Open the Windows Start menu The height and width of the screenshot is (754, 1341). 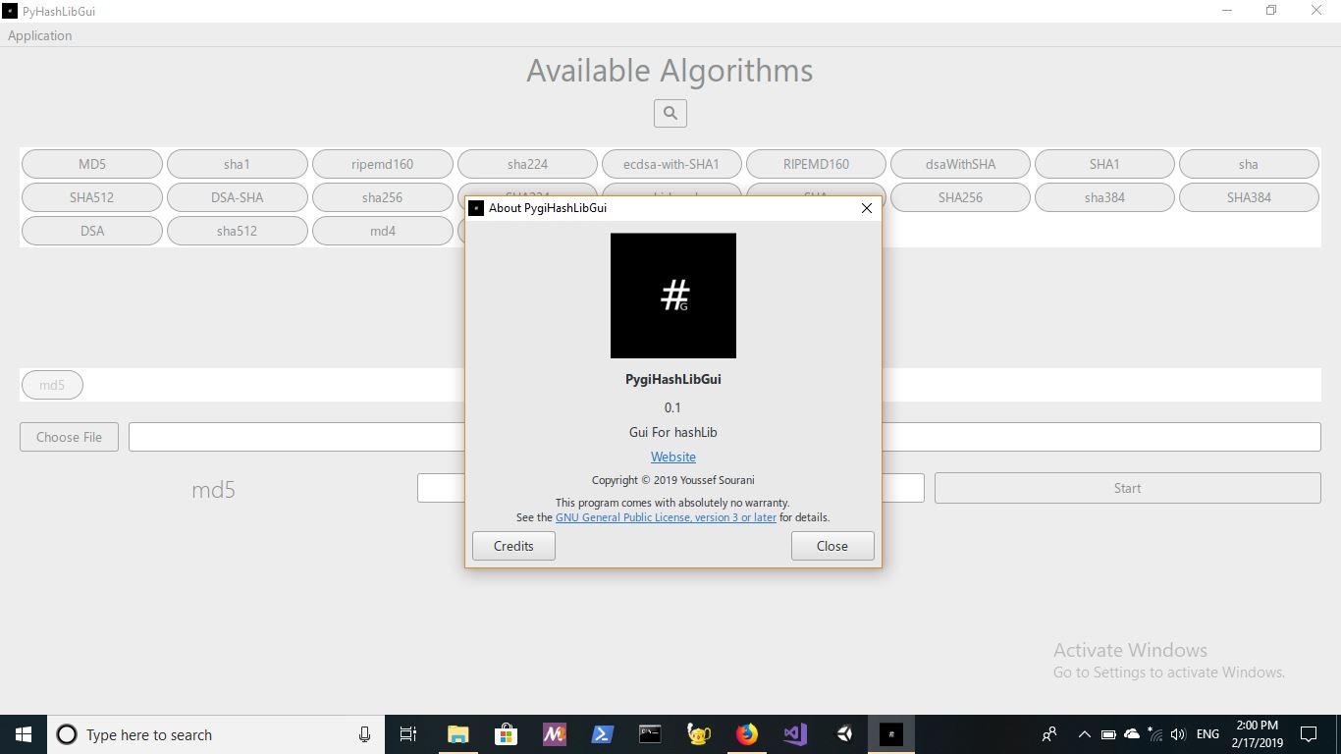coord(24,734)
